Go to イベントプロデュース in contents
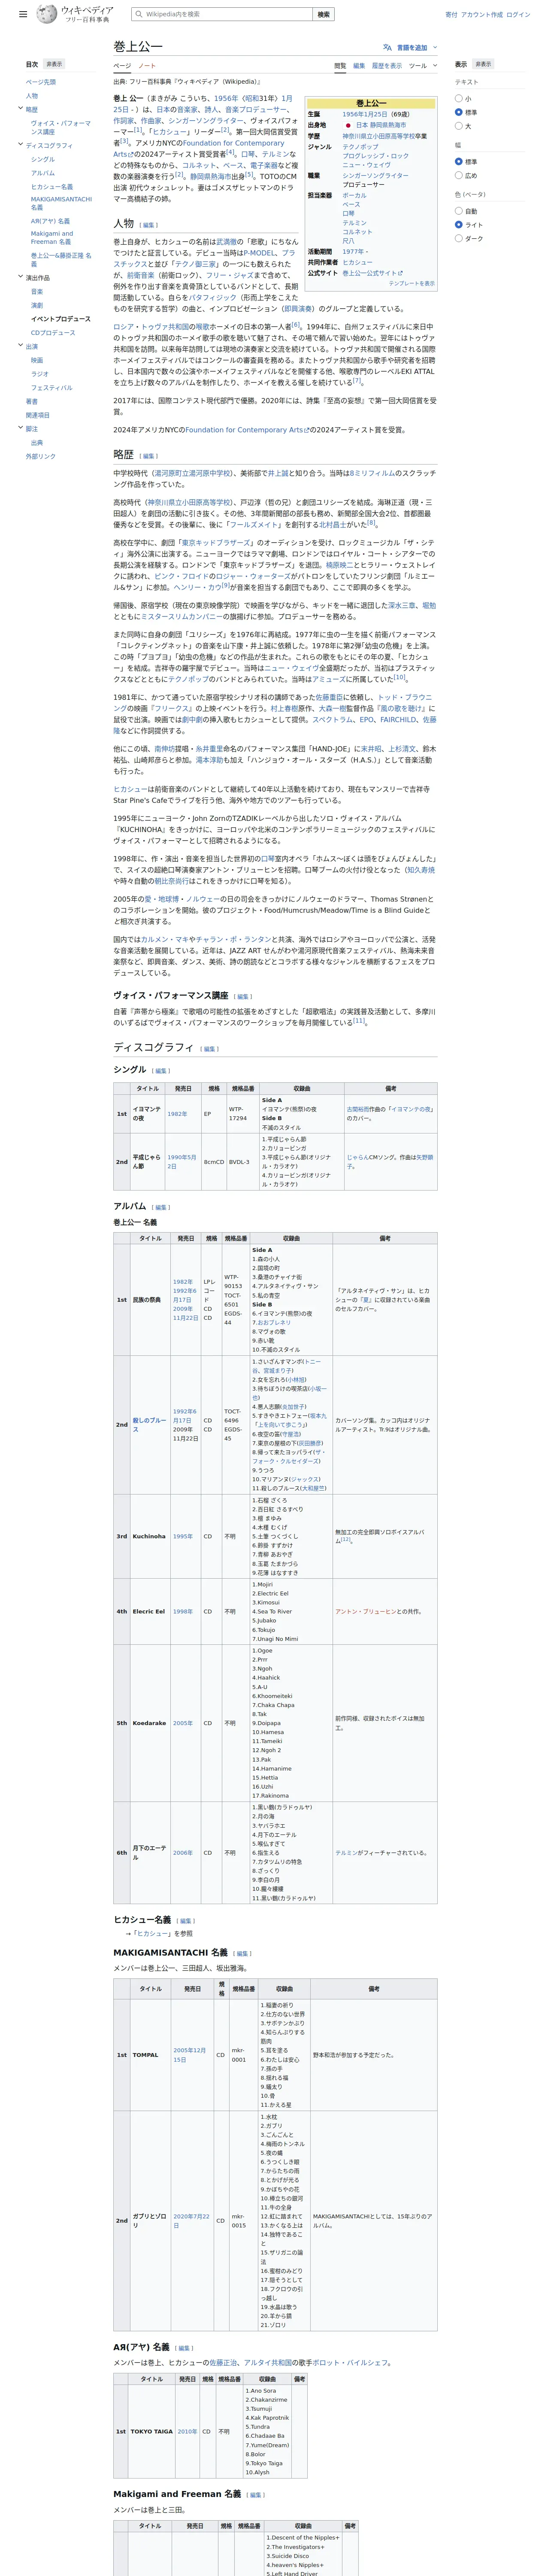This screenshot has height=2576, width=551. [x=60, y=319]
